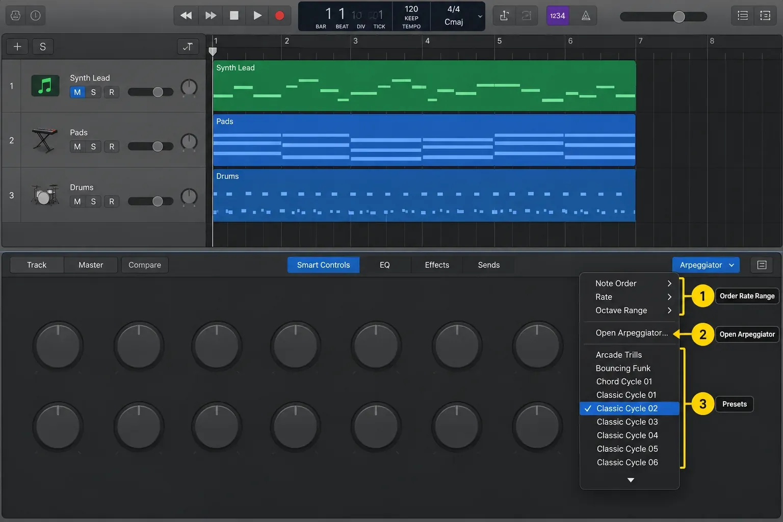Select the Arcade Trills preset
Viewport: 783px width, 522px height.
tap(630, 355)
